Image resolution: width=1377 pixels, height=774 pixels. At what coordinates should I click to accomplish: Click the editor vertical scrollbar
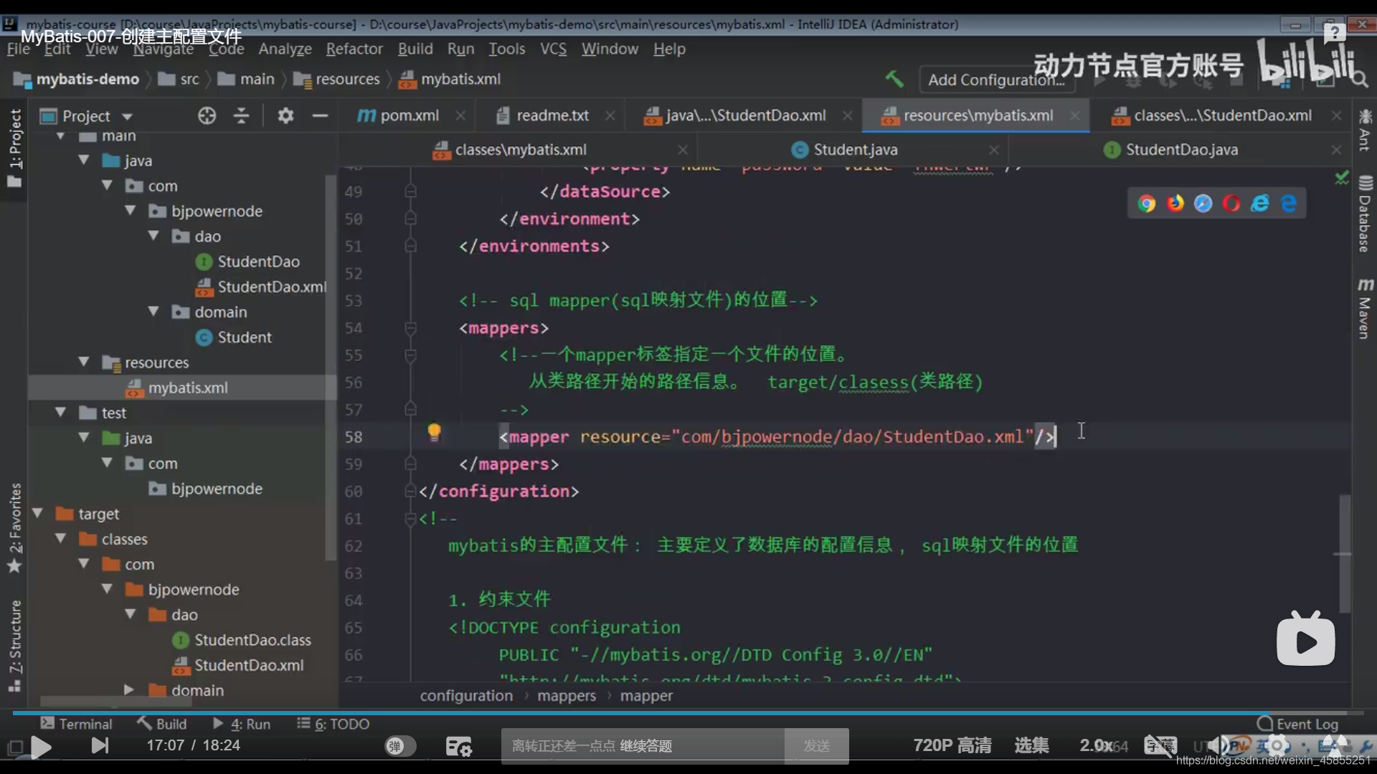coord(1345,553)
